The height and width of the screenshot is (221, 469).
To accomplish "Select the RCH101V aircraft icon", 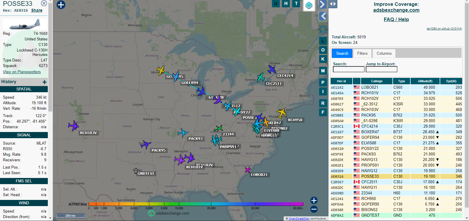I will (180, 160).
